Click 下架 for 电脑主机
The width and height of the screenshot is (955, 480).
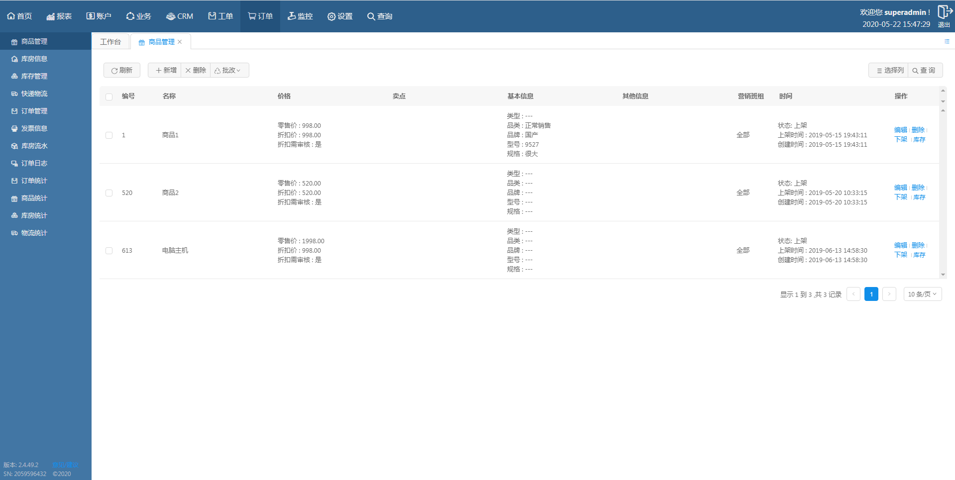point(901,255)
